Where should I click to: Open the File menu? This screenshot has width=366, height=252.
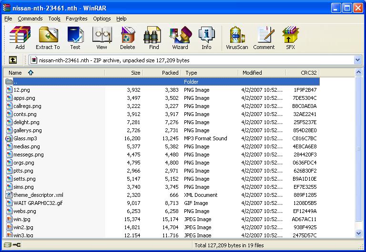8,19
